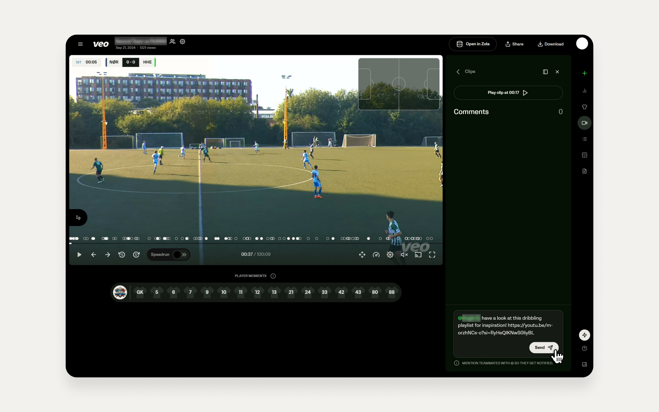
Task: Jump to next event arrow
Action: point(107,255)
